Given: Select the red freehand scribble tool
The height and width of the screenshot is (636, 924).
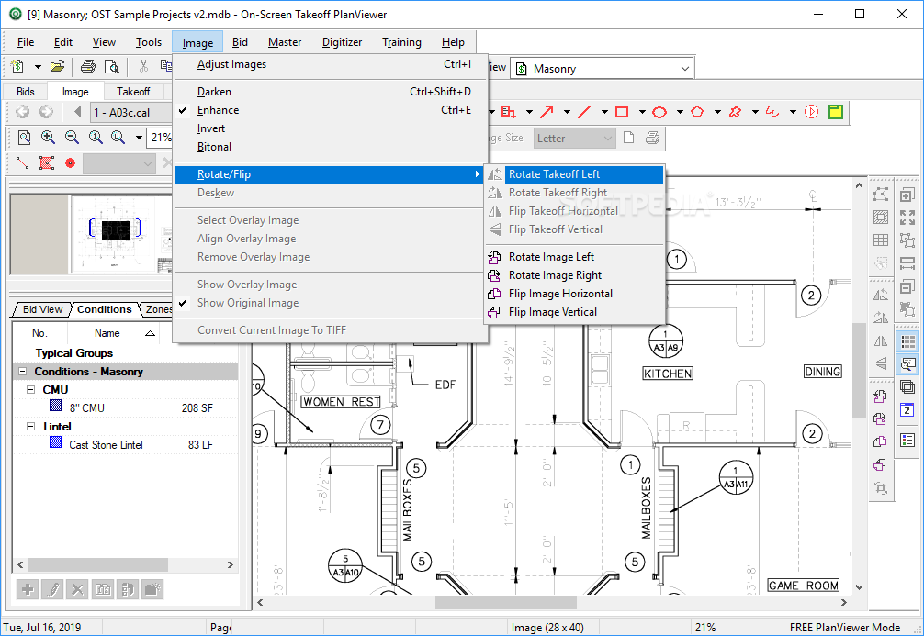Looking at the screenshot, I should (772, 111).
